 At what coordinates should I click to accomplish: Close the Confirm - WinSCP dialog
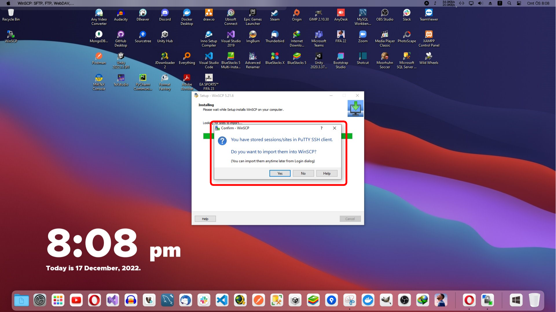click(x=335, y=128)
